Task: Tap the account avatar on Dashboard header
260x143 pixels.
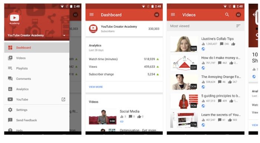Action: pyautogui.click(x=156, y=15)
